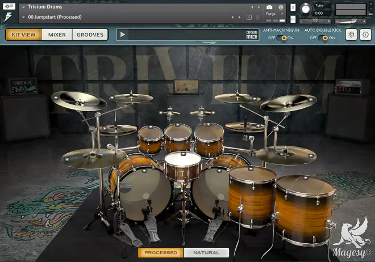Click the Trivium amp head on left cabinet

pyautogui.click(x=23, y=86)
